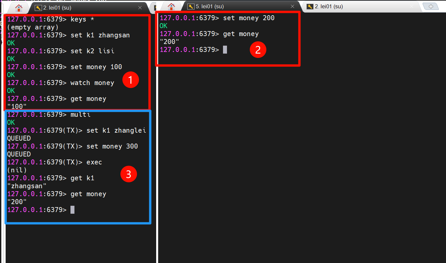Screen dimensions: 446x263
Task: Click the "set money 100" command
Action: (96, 67)
